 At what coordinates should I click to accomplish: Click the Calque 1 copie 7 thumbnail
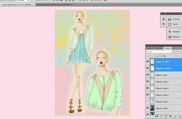[152, 81]
